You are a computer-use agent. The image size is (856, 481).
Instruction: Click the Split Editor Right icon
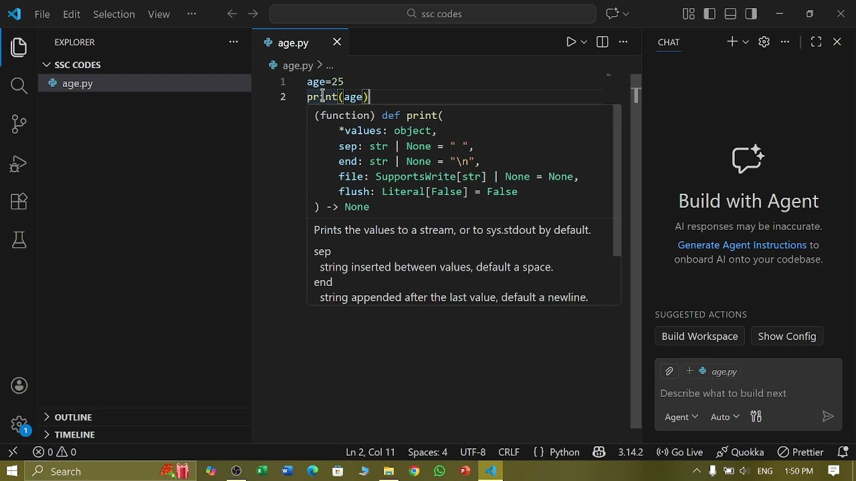[603, 42]
